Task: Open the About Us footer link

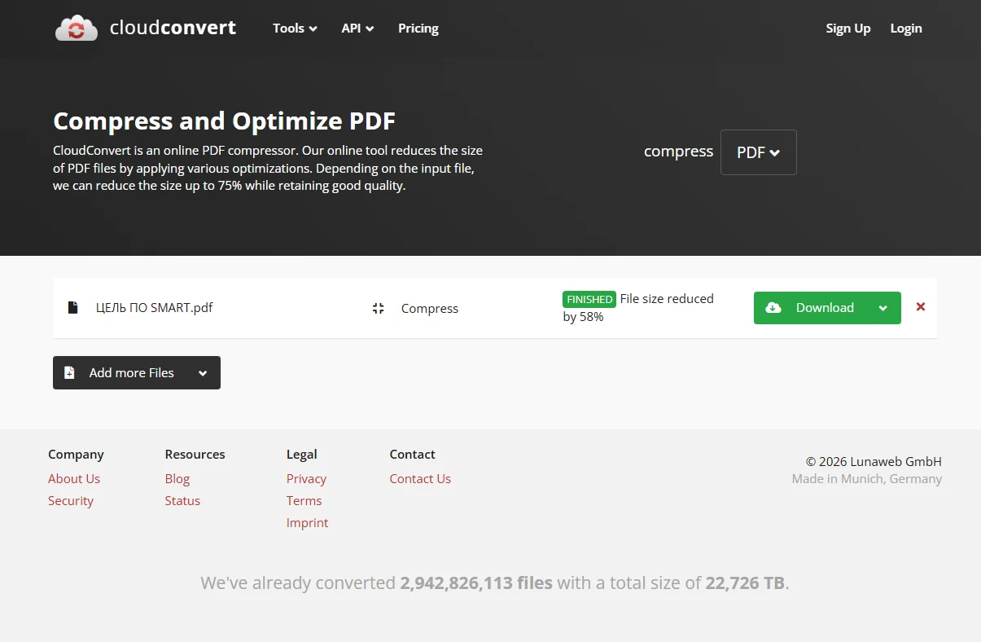Action: (74, 479)
